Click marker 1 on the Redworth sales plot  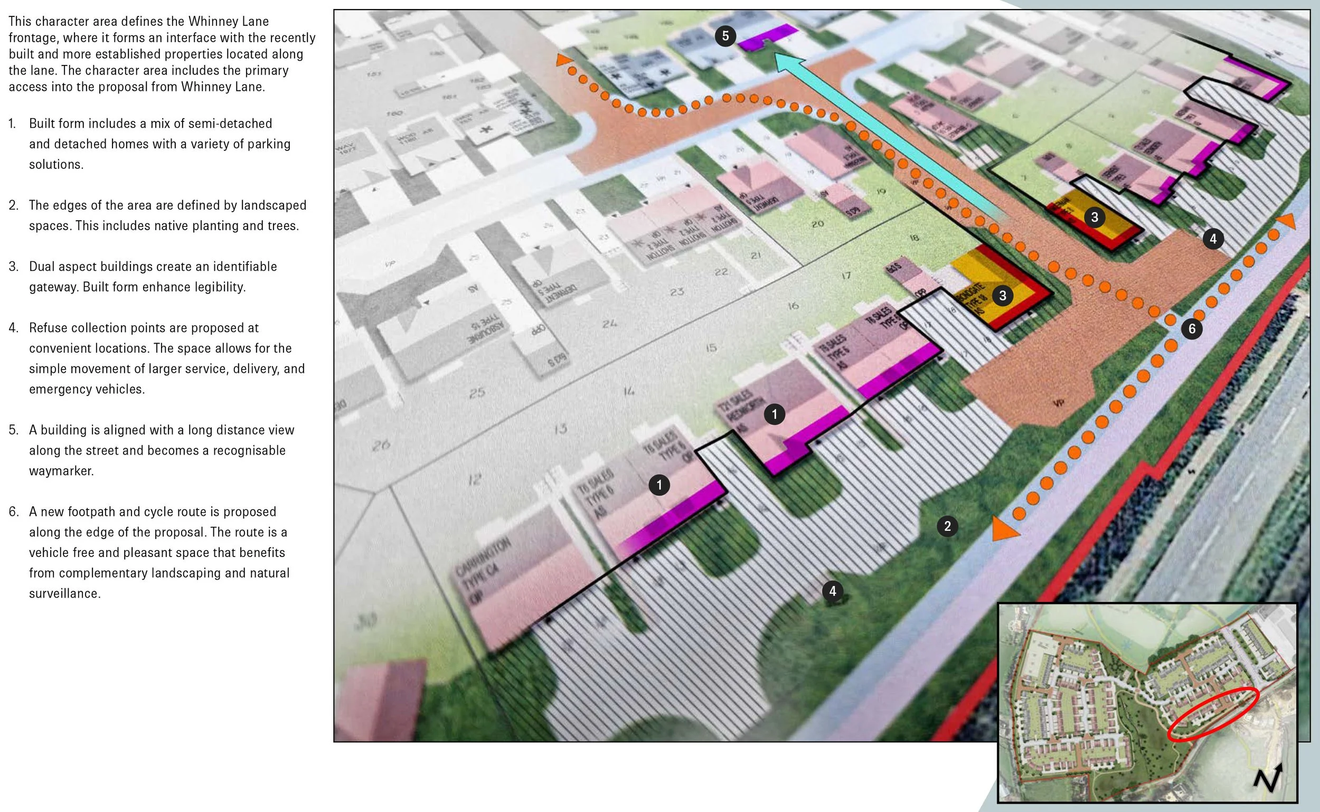click(774, 414)
